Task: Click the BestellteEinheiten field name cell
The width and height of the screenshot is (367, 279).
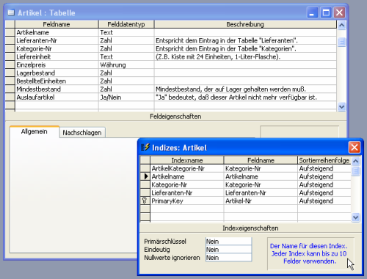Action: (x=57, y=81)
